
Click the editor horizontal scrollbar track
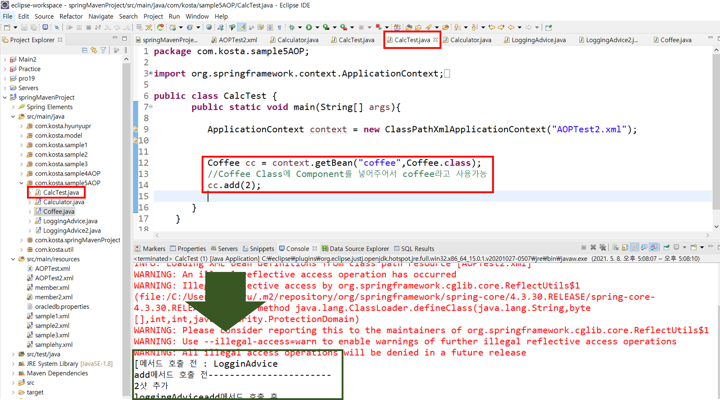point(432,236)
